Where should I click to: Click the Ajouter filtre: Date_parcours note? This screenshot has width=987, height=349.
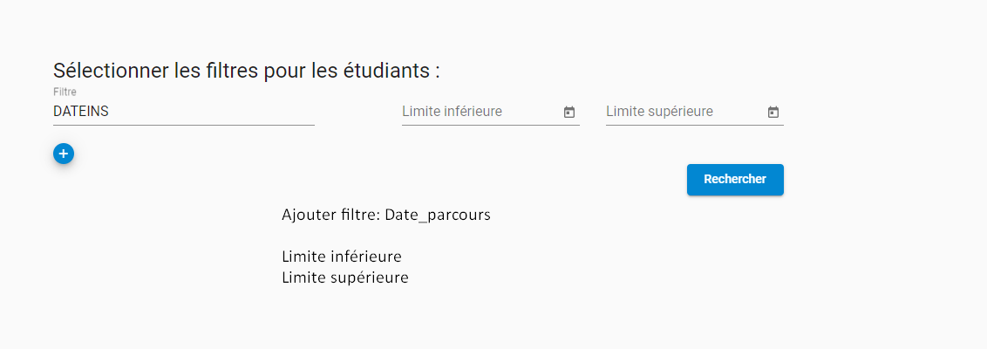click(x=385, y=215)
